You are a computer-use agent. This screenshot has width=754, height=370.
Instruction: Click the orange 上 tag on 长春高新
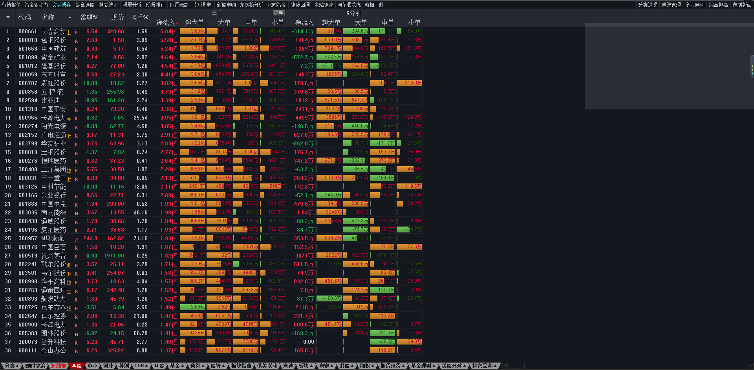point(69,33)
